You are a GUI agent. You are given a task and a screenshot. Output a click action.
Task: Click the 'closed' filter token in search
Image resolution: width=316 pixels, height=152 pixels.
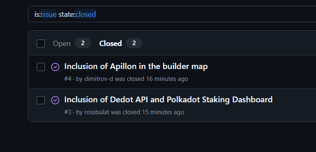pos(86,14)
